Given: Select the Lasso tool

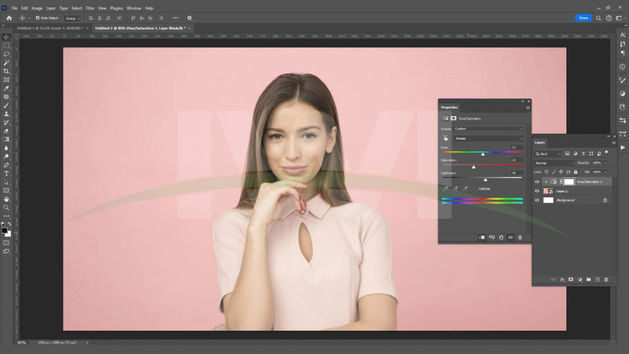Looking at the screenshot, I should [6, 54].
